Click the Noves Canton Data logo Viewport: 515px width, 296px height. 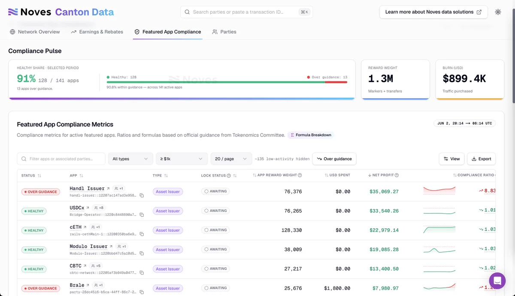click(x=61, y=12)
